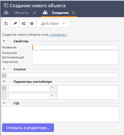Collapse the Параметры контейнера section
Image resolution: width=124 pixels, height=135 pixels.
click(x=4, y=81)
